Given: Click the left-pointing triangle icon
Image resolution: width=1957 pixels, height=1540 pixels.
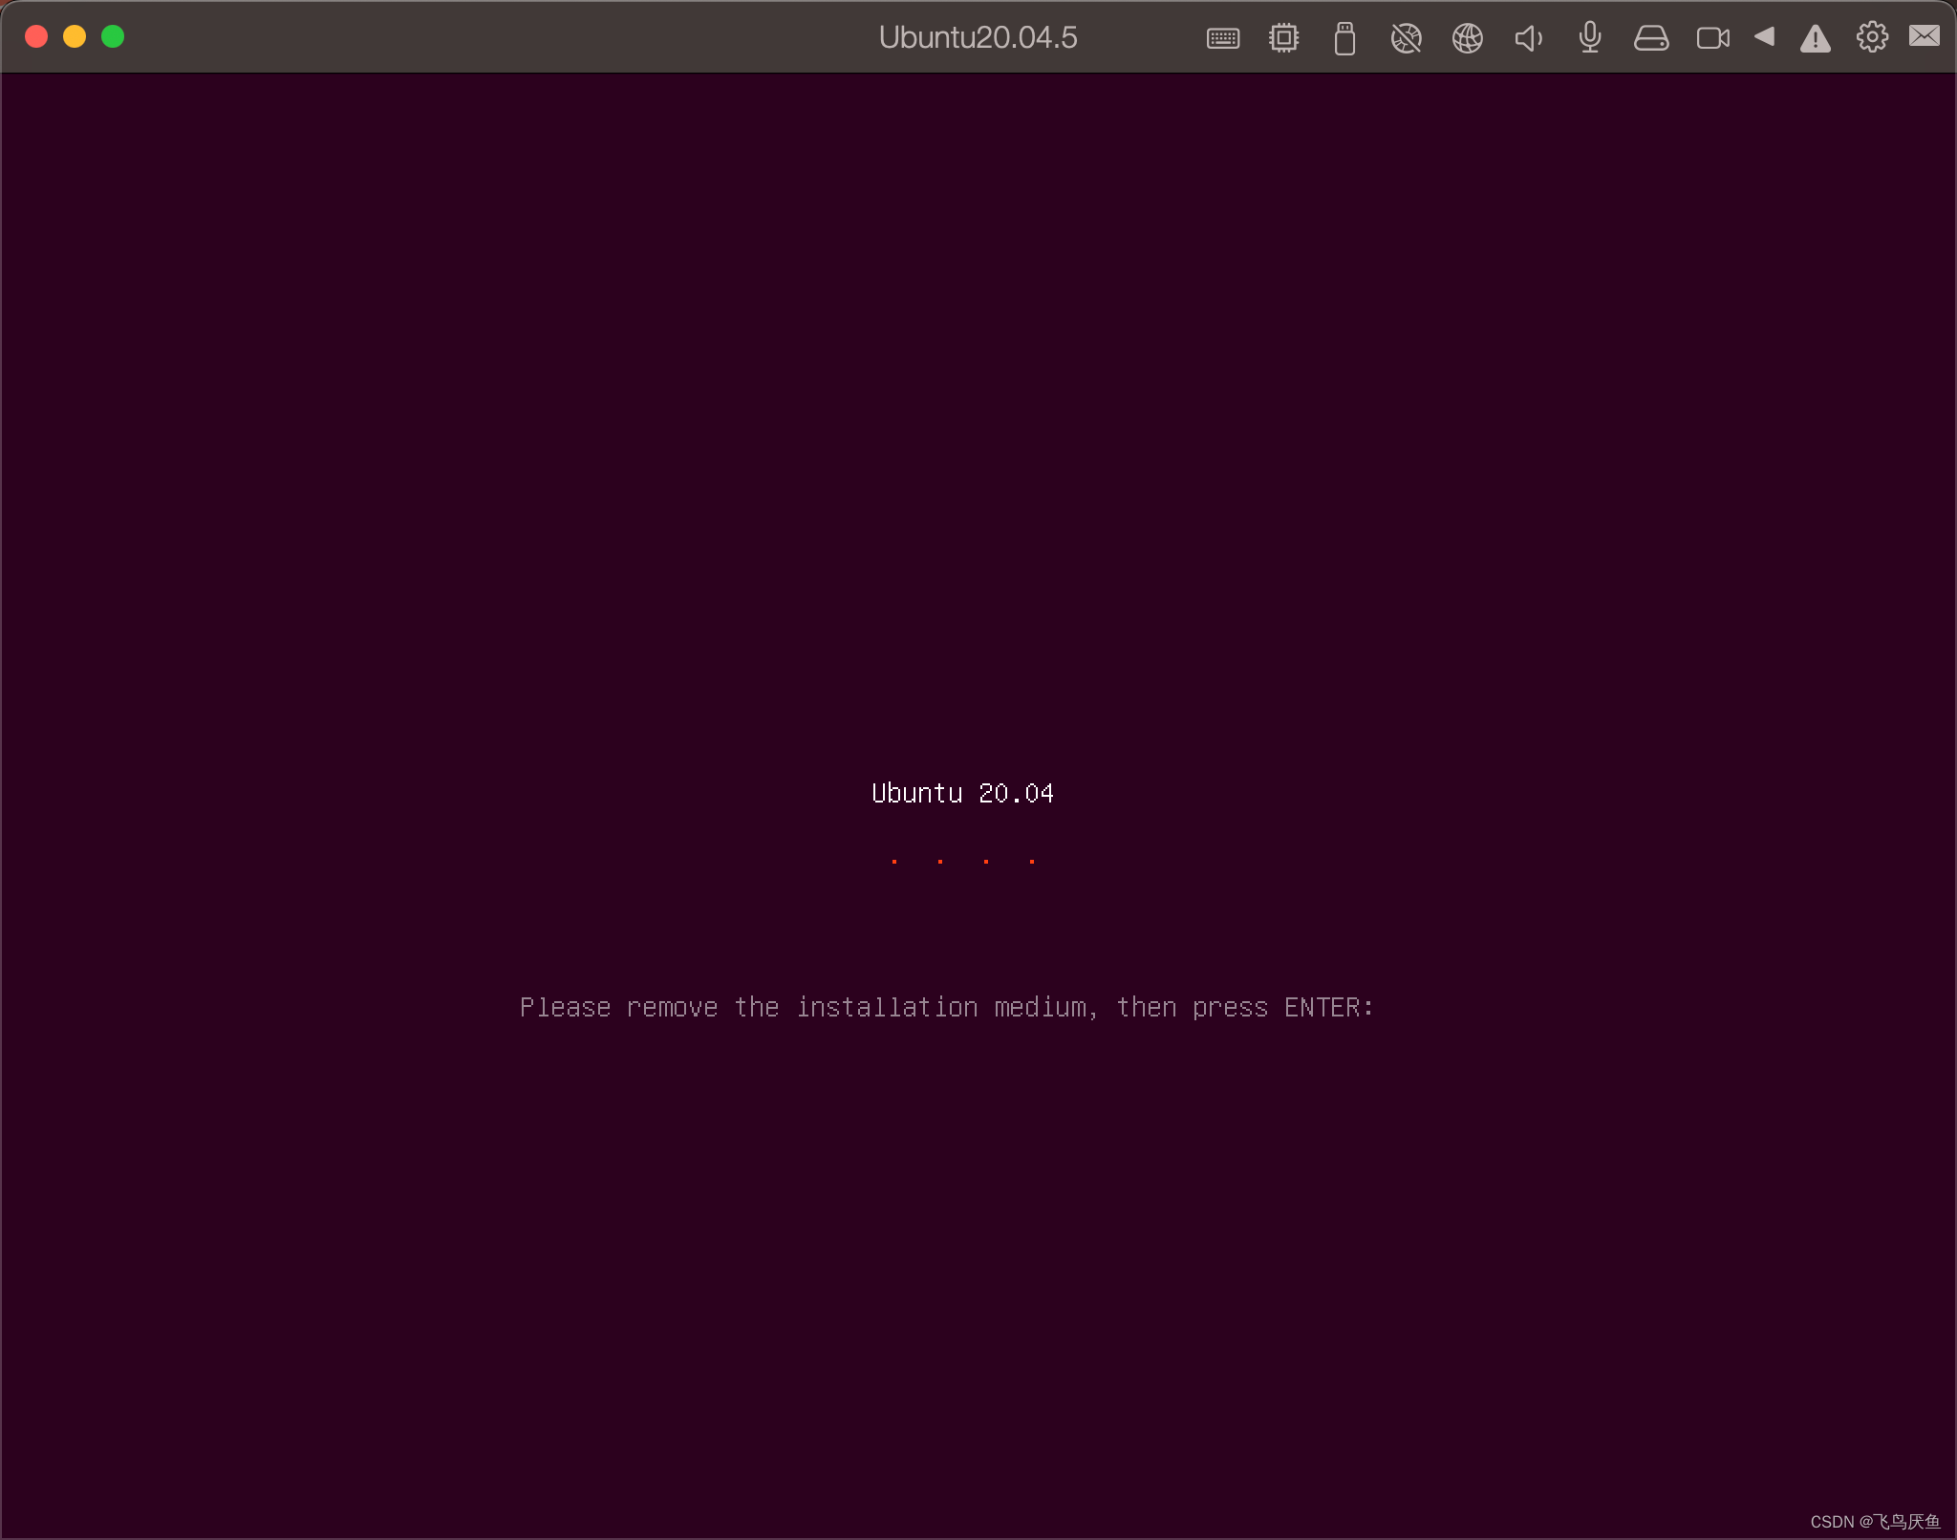Looking at the screenshot, I should 1765,36.
